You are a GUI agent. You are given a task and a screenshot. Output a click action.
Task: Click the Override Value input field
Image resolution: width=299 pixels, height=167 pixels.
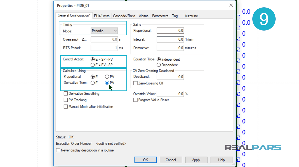[x=170, y=94]
